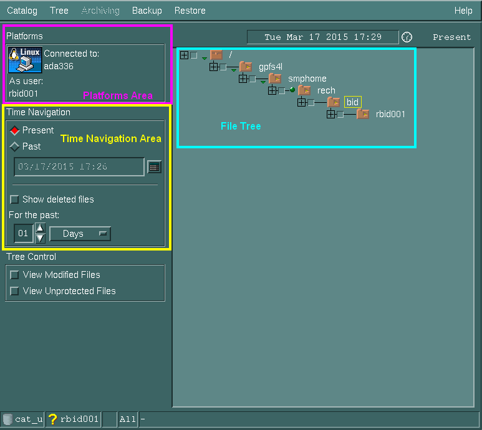Image resolution: width=482 pixels, height=430 pixels.
Task: Open the Restore menu
Action: (190, 11)
